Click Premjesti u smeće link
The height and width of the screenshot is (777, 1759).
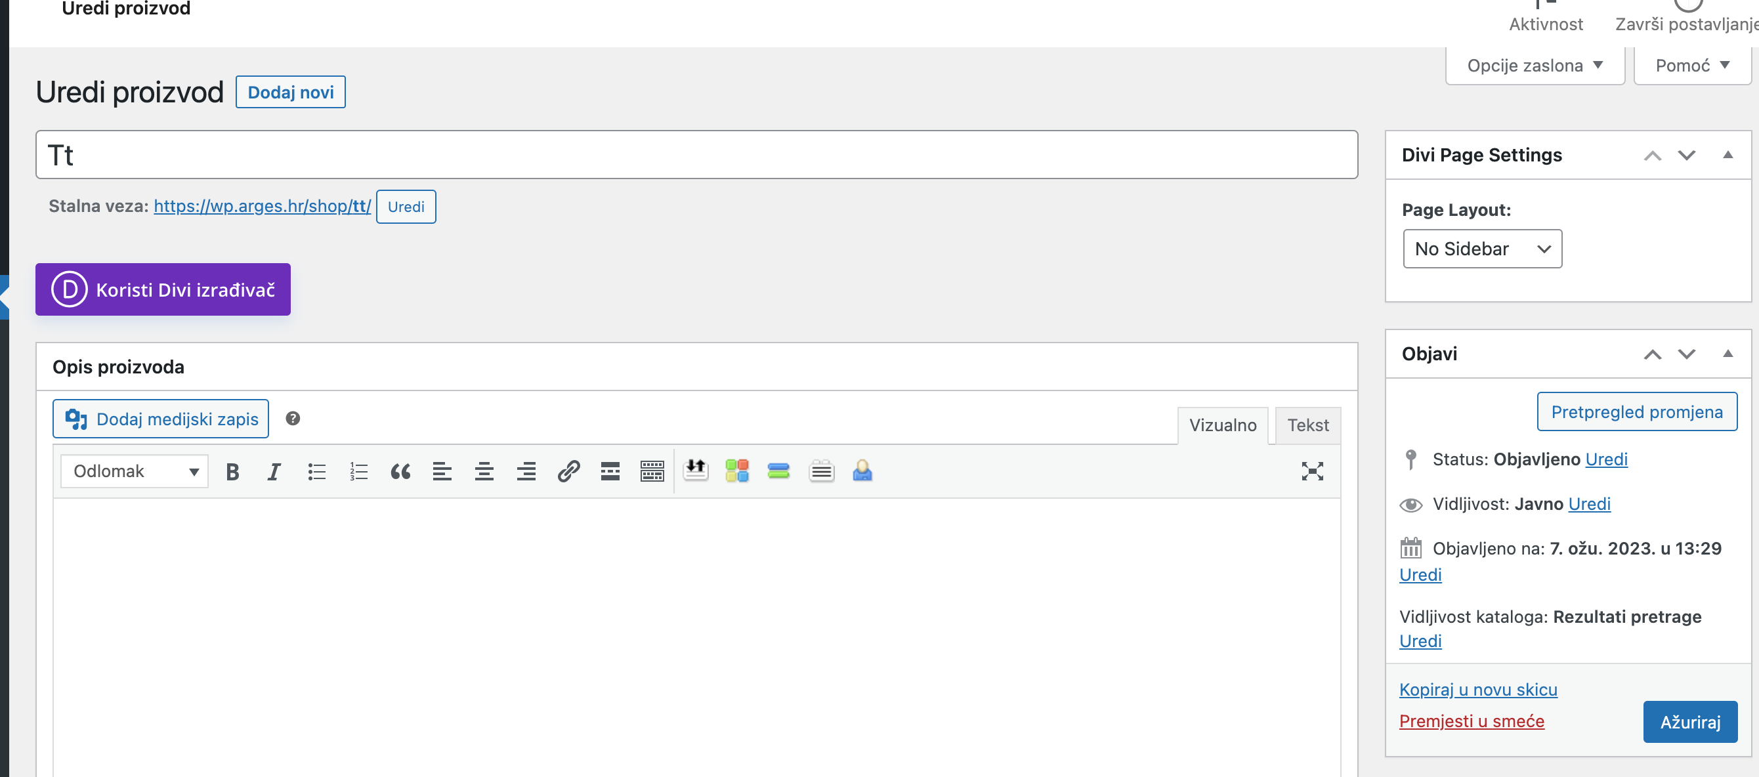[1472, 721]
